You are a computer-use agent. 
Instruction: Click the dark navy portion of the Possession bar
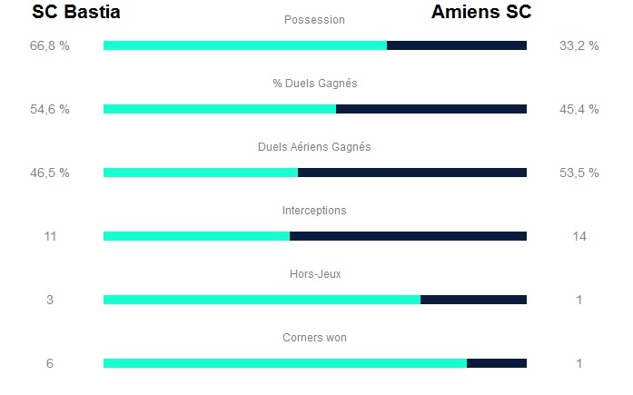[x=457, y=45]
